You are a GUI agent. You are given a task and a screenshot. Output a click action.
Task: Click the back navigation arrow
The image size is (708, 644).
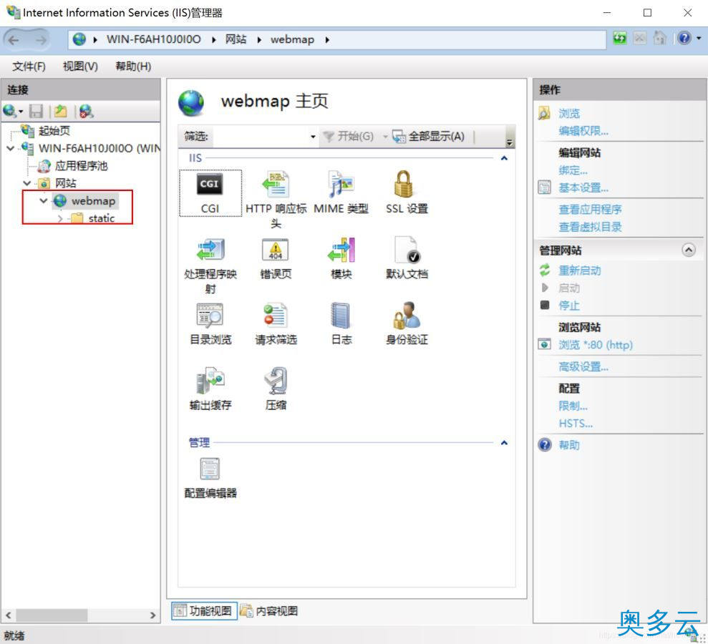(14, 40)
